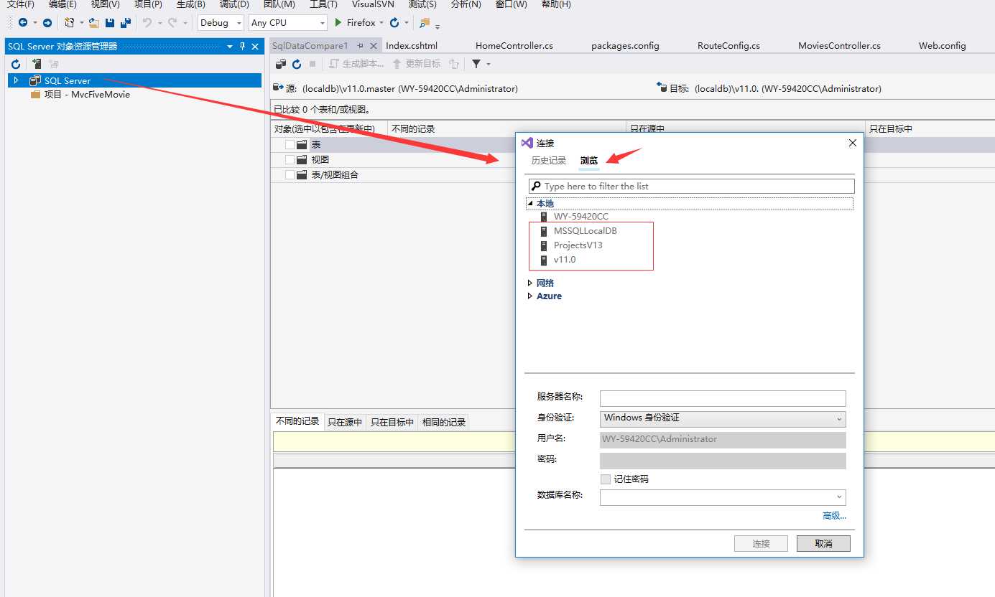Collapse the 本地 group in connect dialog
Screen dimensions: 995x597
coord(530,204)
